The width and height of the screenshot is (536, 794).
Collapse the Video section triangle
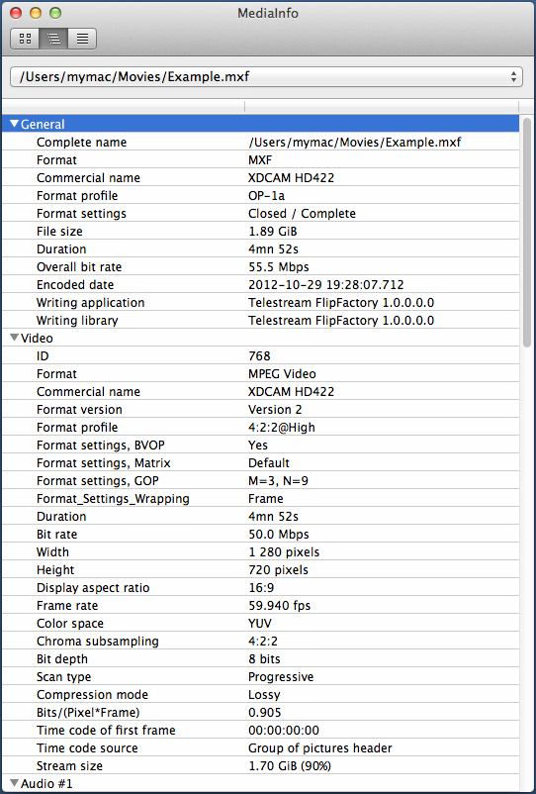(14, 338)
